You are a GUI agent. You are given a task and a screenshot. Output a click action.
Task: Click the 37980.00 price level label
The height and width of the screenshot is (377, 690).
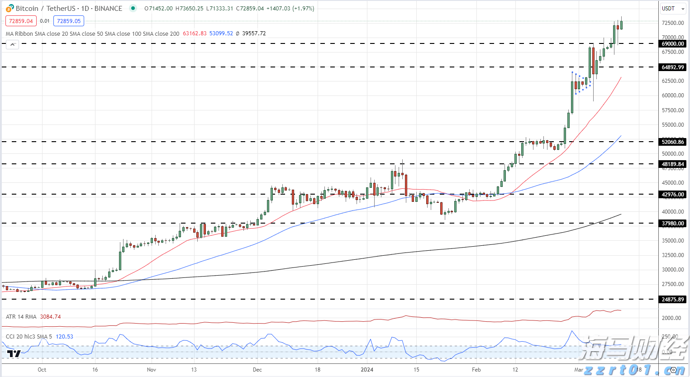pyautogui.click(x=672, y=224)
